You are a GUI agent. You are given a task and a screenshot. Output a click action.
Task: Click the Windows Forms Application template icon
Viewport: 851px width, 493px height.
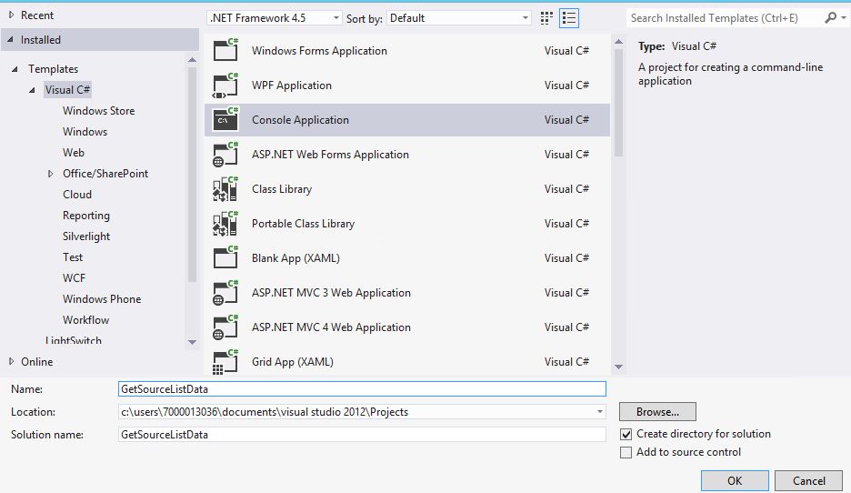pos(225,50)
